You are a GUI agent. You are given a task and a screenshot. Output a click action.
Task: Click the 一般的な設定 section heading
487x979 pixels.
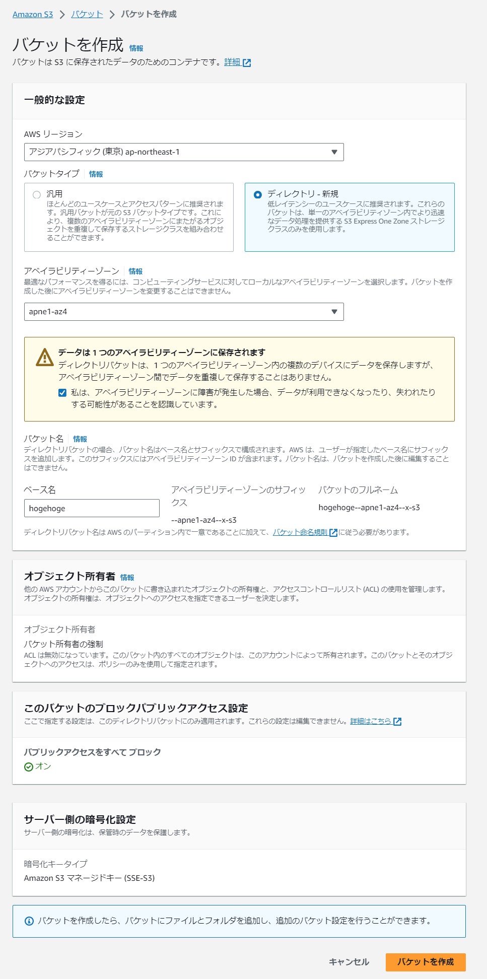click(54, 100)
